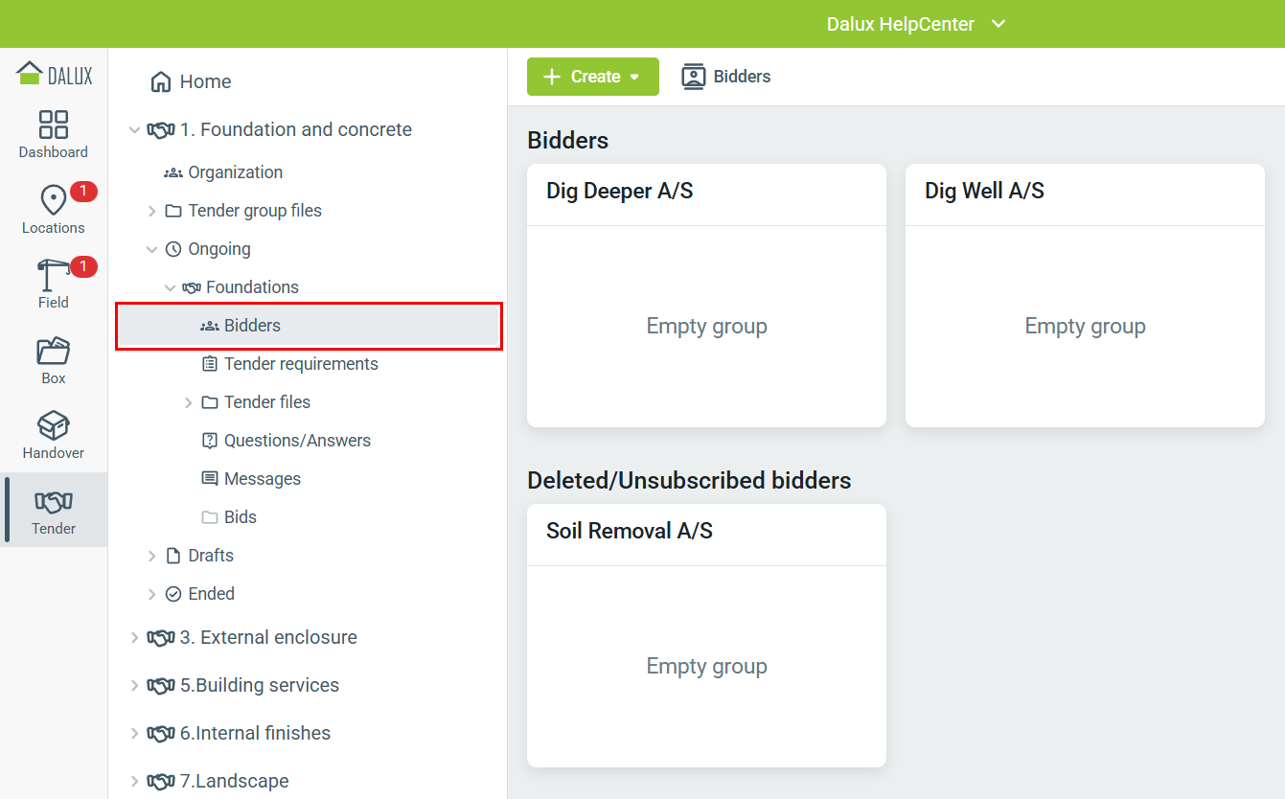1285x799 pixels.
Task: Expand the 7.Landscape group
Action: coord(134,781)
